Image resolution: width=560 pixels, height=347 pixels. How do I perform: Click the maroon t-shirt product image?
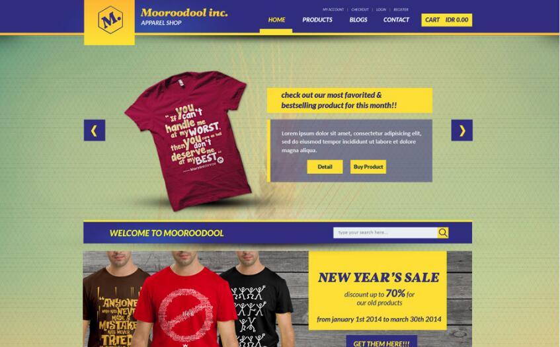[188, 140]
